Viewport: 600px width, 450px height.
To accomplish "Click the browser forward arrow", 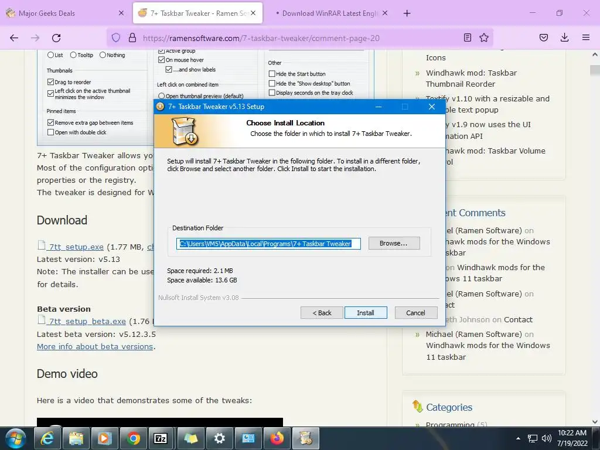I will coord(35,38).
